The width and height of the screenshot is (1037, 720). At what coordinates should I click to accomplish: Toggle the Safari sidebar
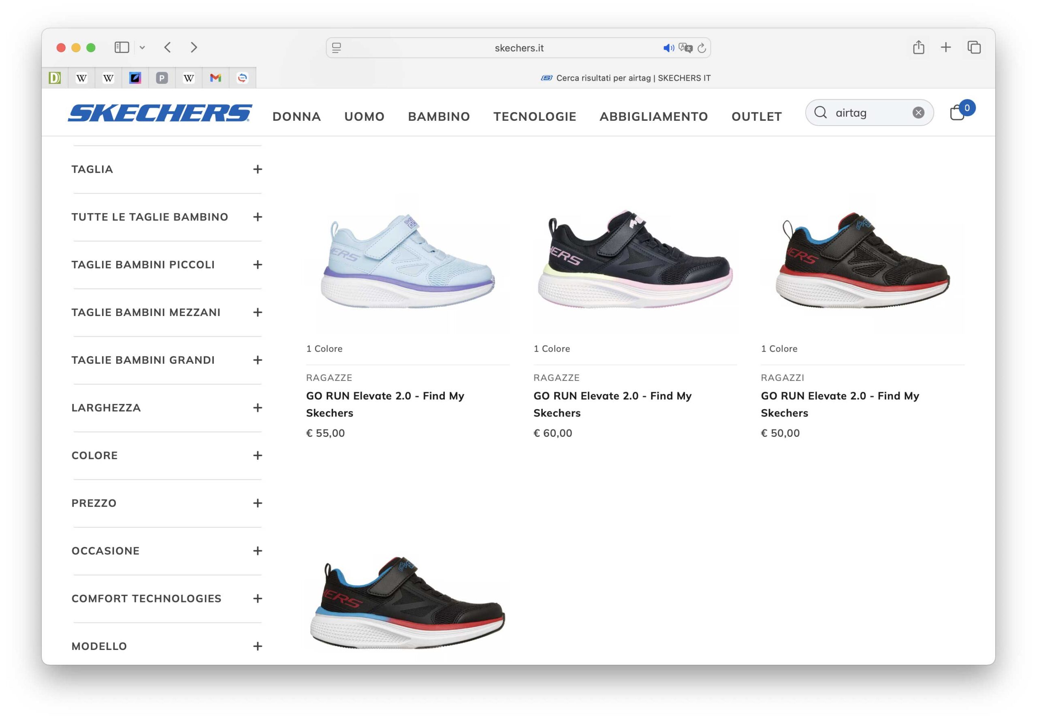click(x=122, y=47)
